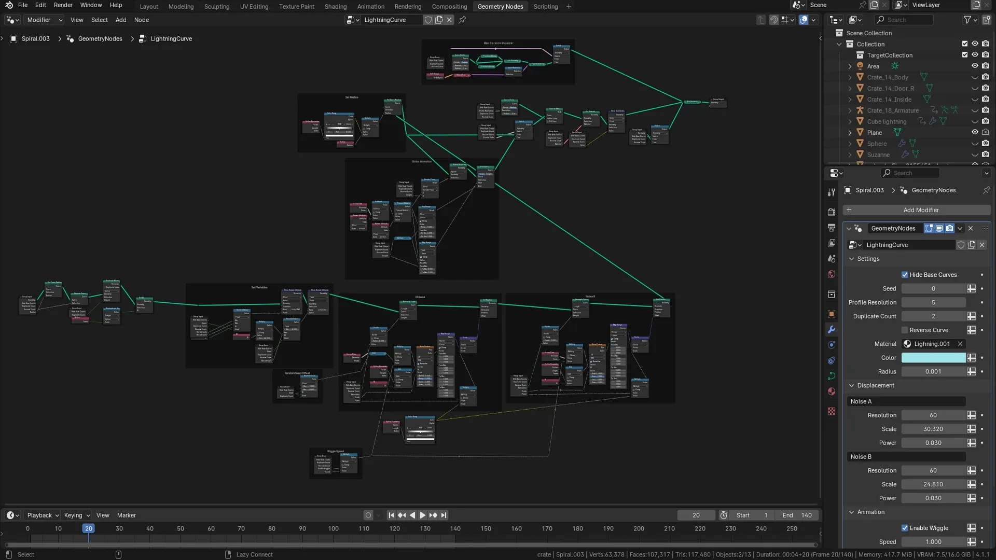
Task: Click the Color swatch in the modifier settings
Action: click(x=934, y=358)
